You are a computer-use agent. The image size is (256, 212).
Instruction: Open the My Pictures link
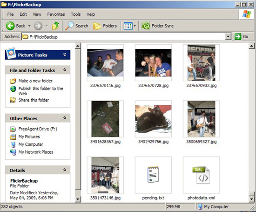coord(29,137)
